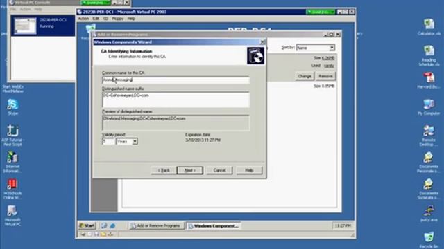Open Skype desktop shortcut

tap(12, 107)
